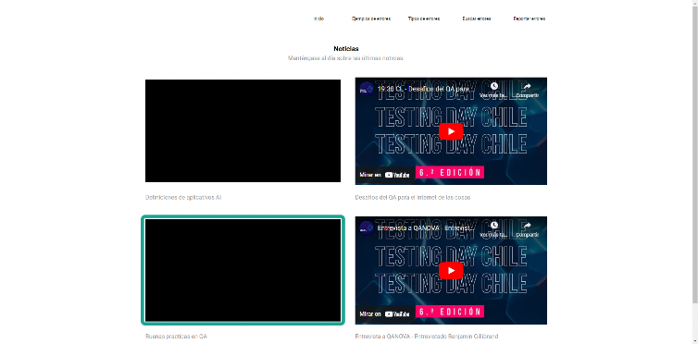This screenshot has height=344, width=698.
Task: Open channel avatar on Desafíos del QA video
Action: pos(367,89)
